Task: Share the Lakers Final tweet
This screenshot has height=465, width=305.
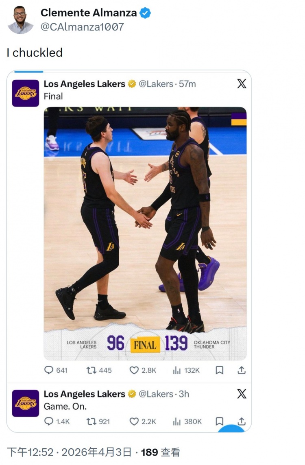Action: [x=241, y=370]
